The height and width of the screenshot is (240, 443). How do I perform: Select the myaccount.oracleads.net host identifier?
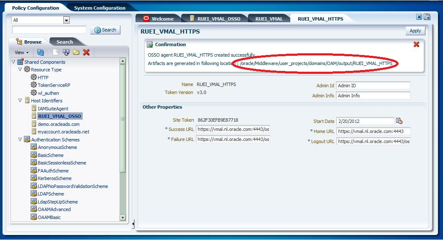click(x=63, y=131)
